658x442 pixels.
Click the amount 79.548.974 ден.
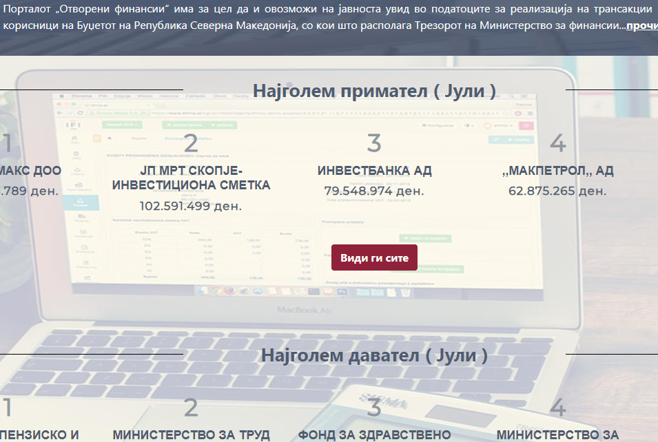374,191
